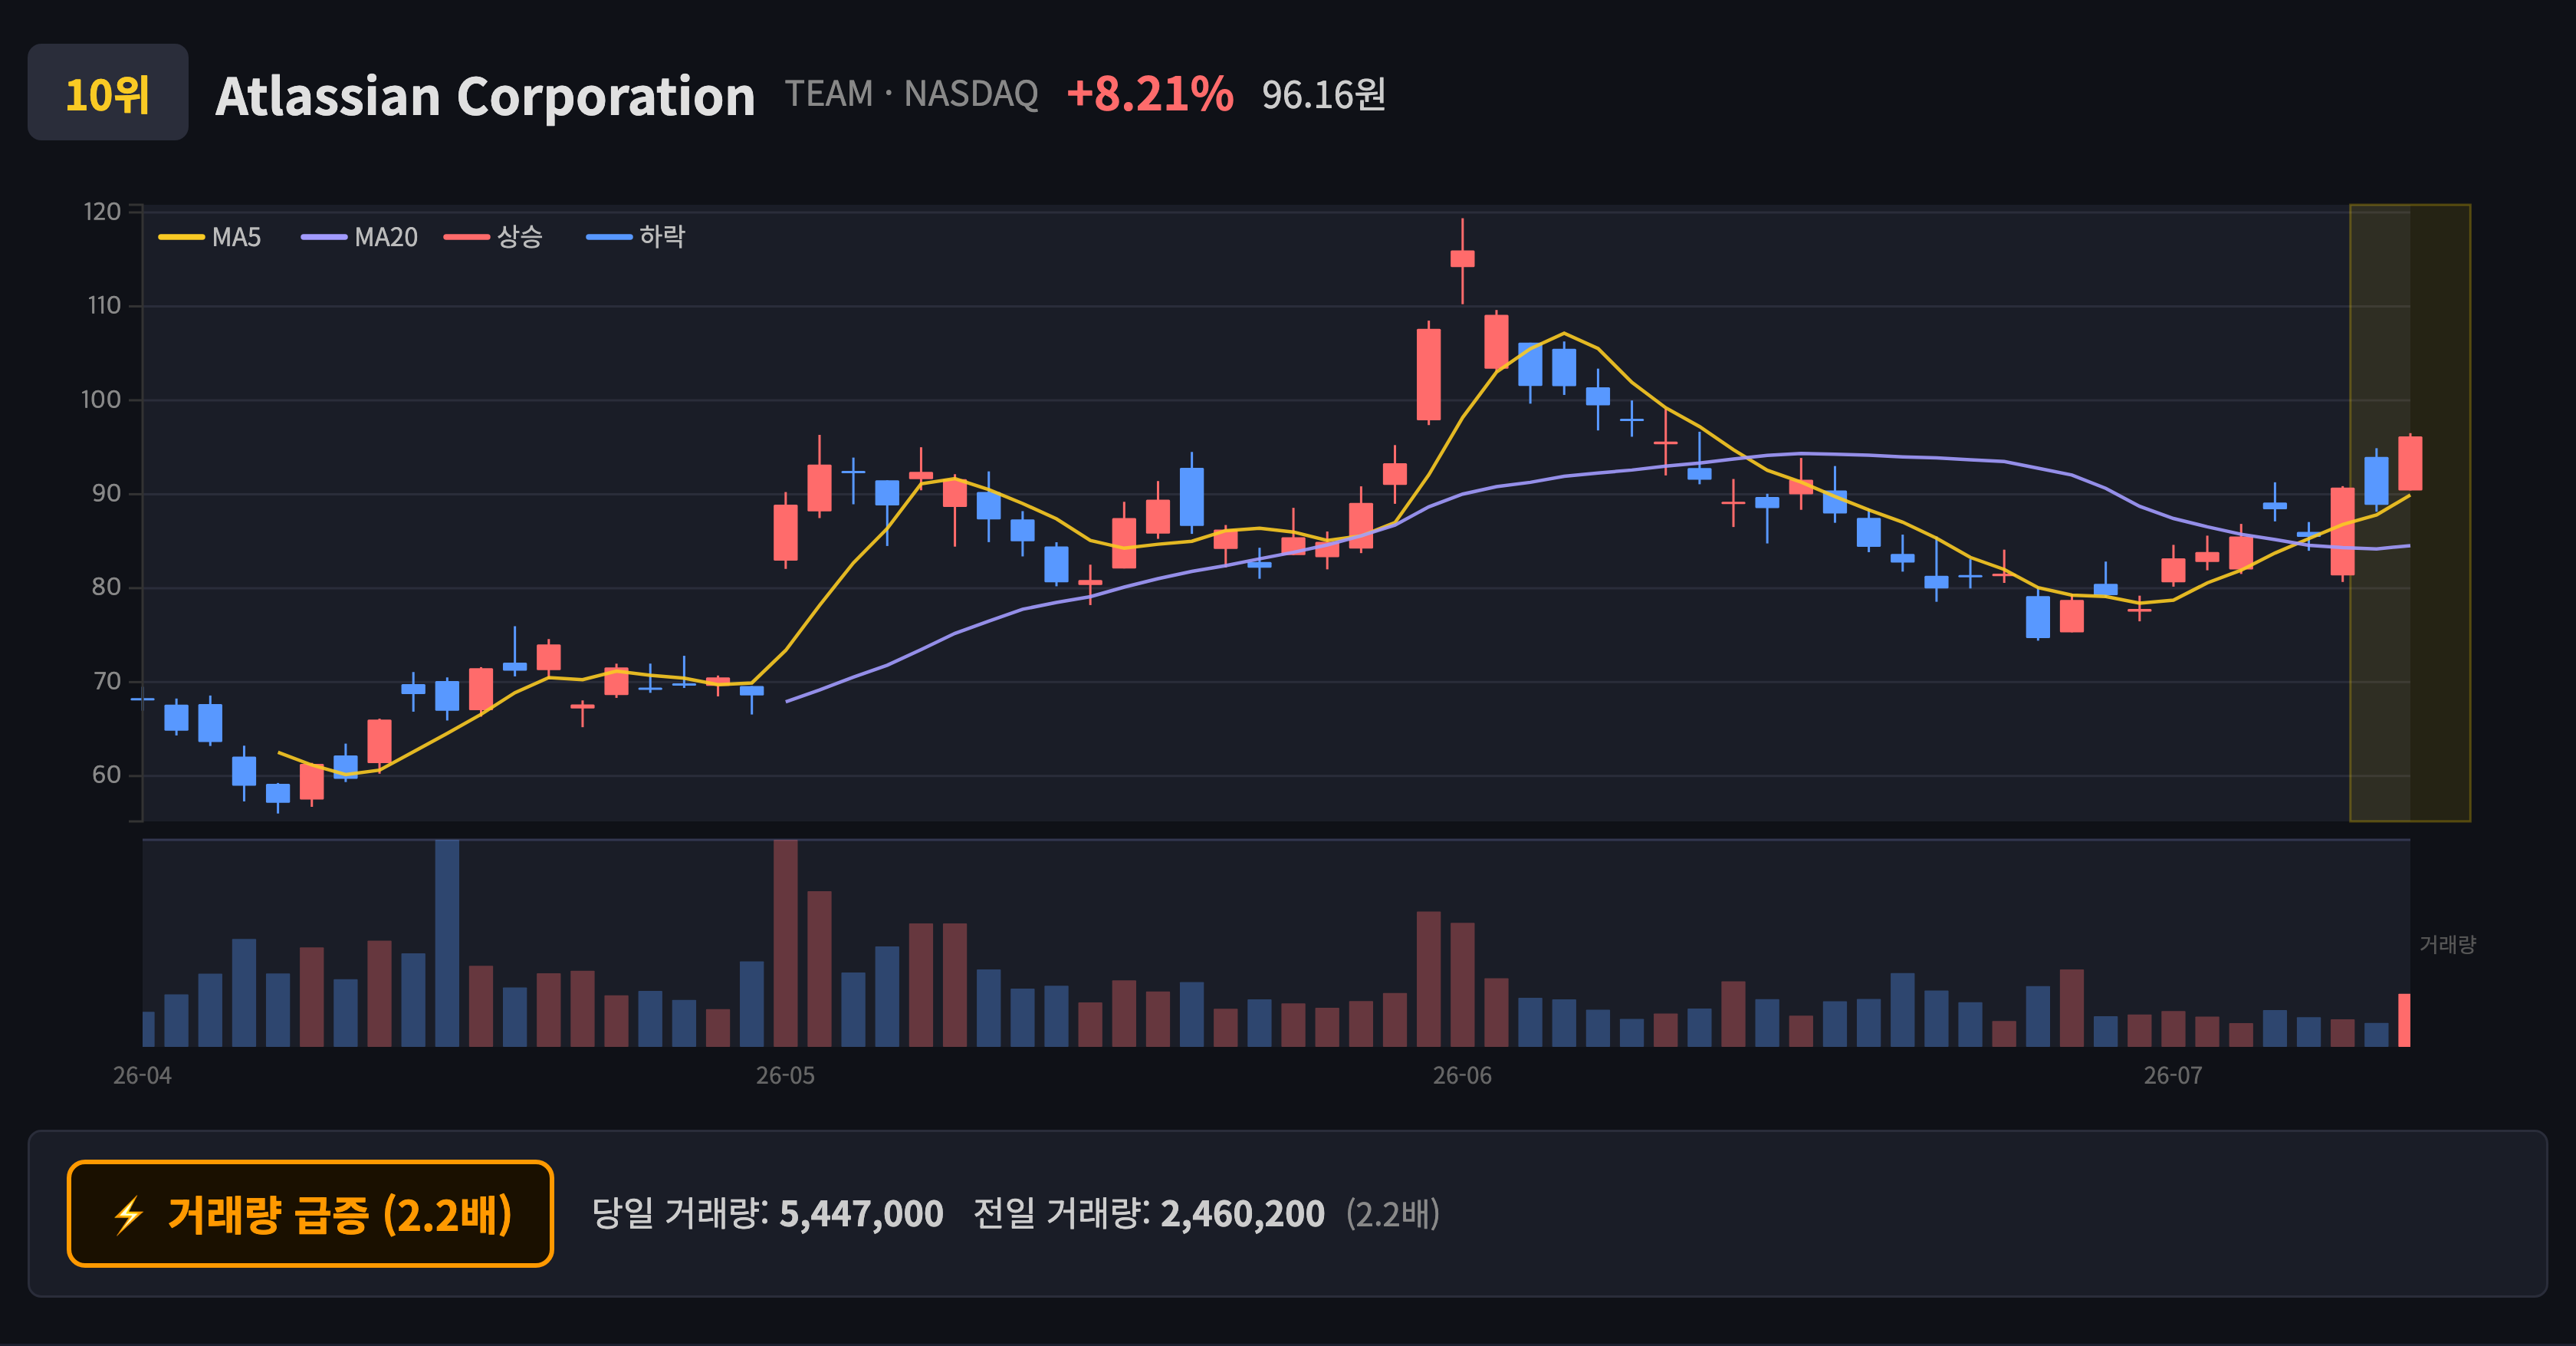Image resolution: width=2576 pixels, height=1346 pixels.
Task: Click the 전일 거래량 value 2,460,200
Action: click(1242, 1214)
